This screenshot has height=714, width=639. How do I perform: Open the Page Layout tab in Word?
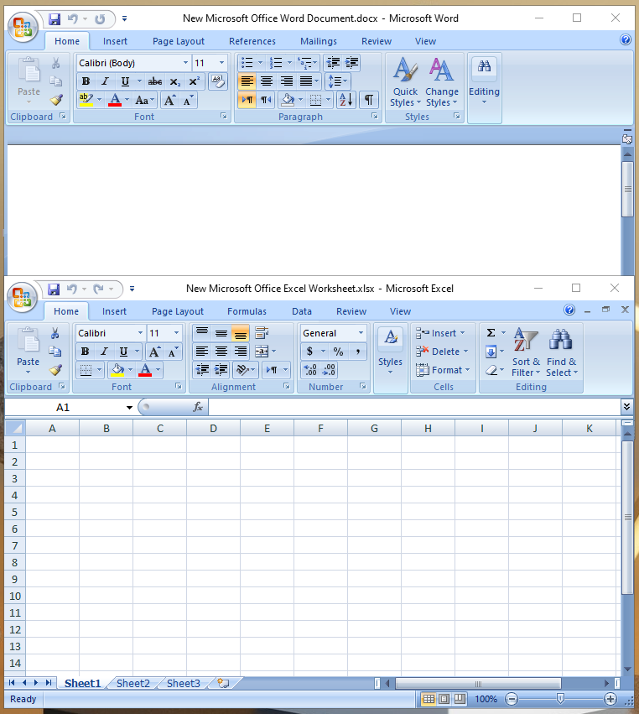[x=179, y=41]
